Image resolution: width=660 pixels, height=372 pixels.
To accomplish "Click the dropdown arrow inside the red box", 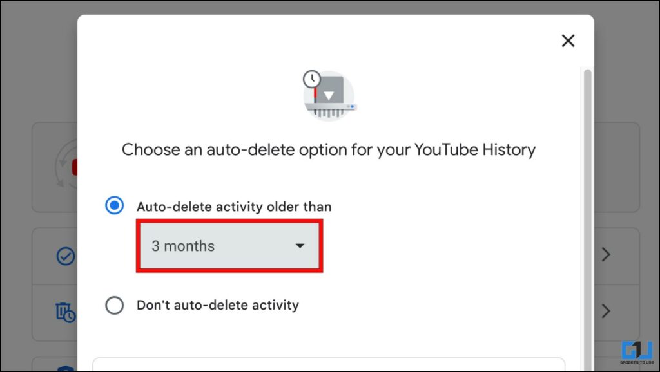I will (300, 246).
